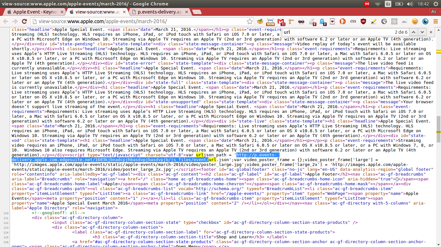Close the Apple Event - Keynote tab
The image size is (441, 247).
[62, 12]
